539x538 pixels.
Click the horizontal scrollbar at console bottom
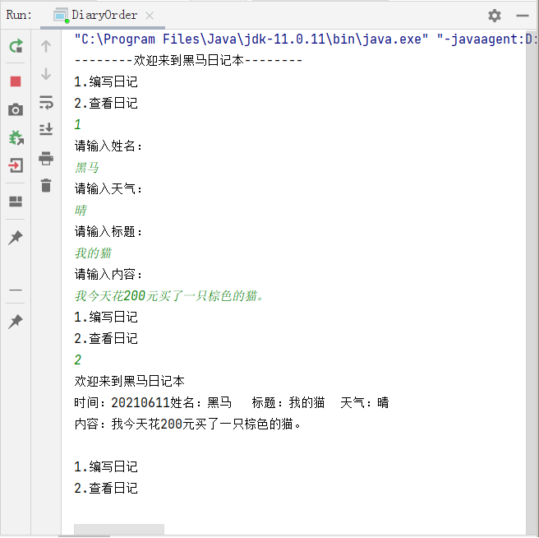tap(118, 530)
